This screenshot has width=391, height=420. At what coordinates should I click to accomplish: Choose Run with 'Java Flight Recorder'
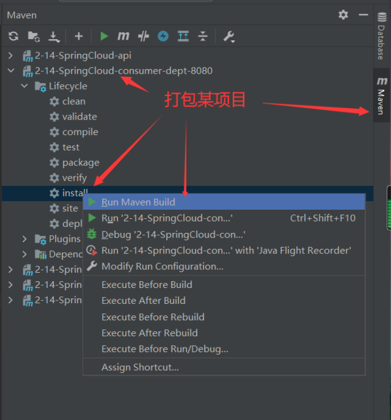[224, 251]
